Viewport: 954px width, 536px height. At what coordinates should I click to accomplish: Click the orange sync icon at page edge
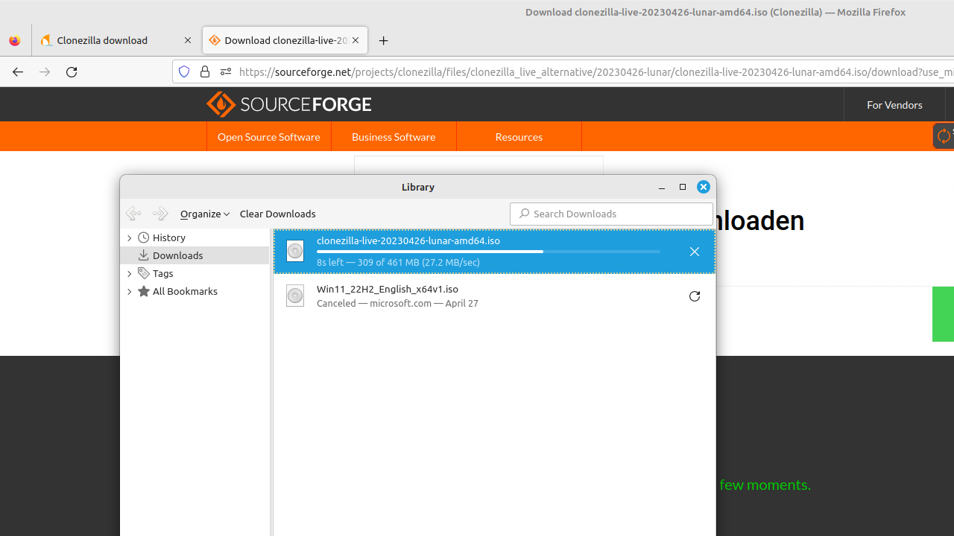coord(944,135)
